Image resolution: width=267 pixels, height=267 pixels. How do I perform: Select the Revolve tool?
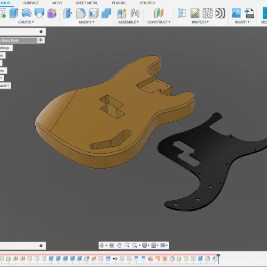[x=27, y=13]
